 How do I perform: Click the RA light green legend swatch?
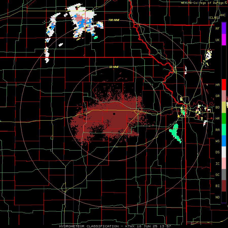click(224, 130)
